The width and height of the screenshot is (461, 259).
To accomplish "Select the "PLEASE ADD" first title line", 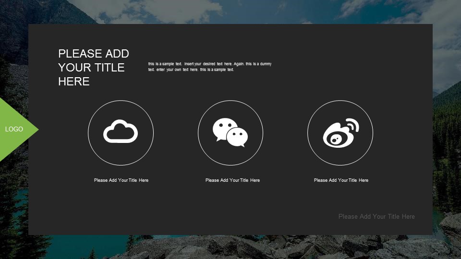I will [94, 53].
